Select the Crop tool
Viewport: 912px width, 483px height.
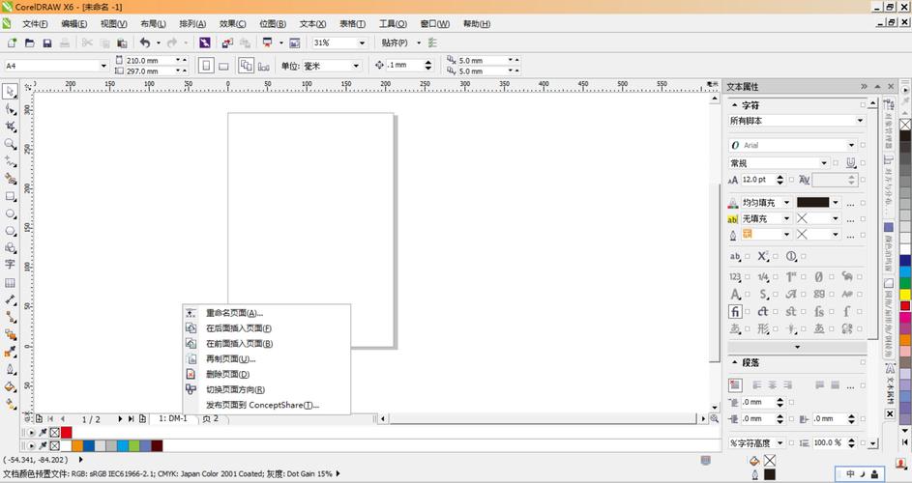tap(10, 127)
